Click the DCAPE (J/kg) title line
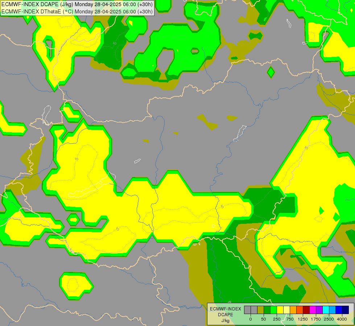 tap(77, 4)
